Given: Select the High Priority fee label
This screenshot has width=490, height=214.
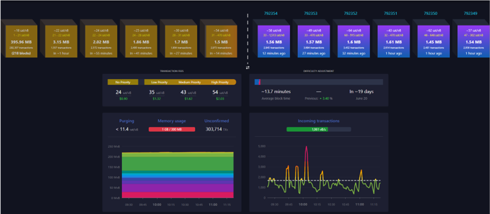Looking at the screenshot, I should (220, 82).
